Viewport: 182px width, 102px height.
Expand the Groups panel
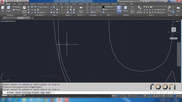pyautogui.click(x=171, y=15)
